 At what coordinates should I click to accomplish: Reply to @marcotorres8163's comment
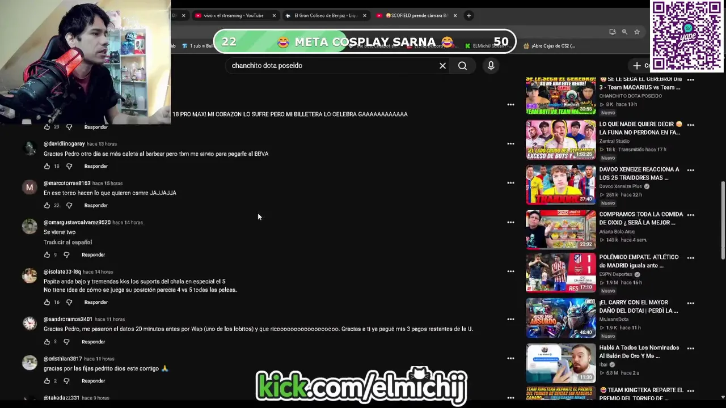96,205
